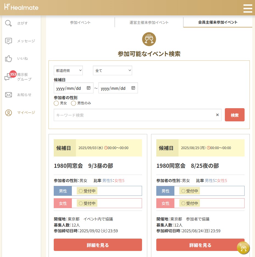Expand the 全て dropdown
The height and width of the screenshot is (257, 255).
click(112, 71)
